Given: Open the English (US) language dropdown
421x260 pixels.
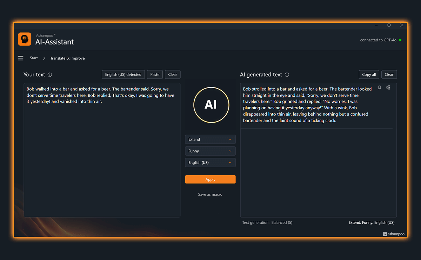Looking at the screenshot, I should (210, 163).
